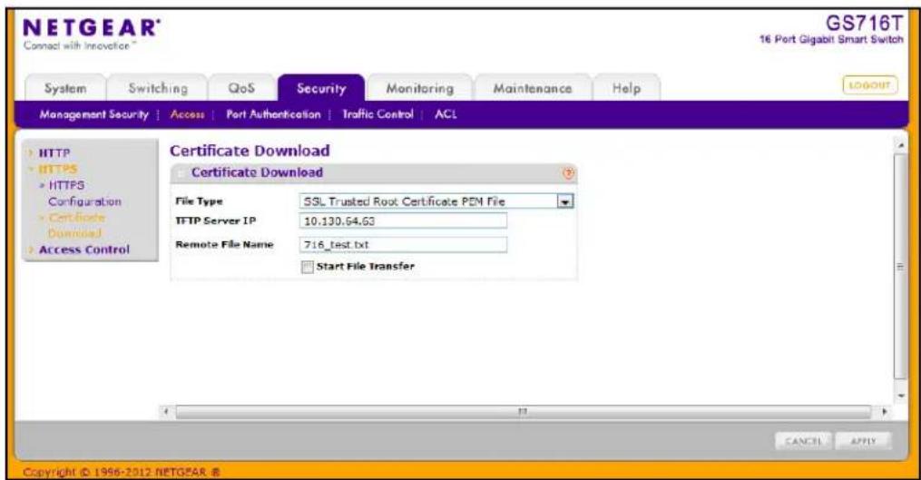Click the horizontal scrollbar thumb
The image size is (921, 480).
click(x=523, y=412)
